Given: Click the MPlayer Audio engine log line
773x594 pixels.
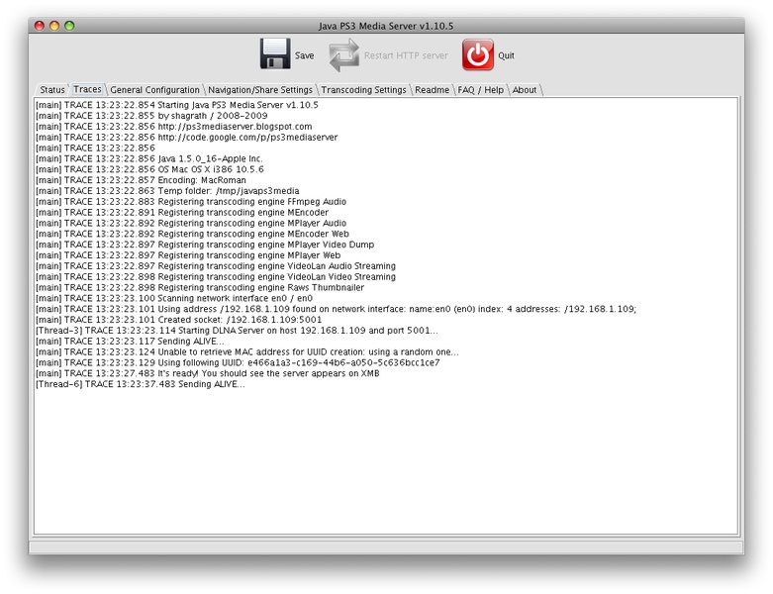Looking at the screenshot, I should coord(191,224).
